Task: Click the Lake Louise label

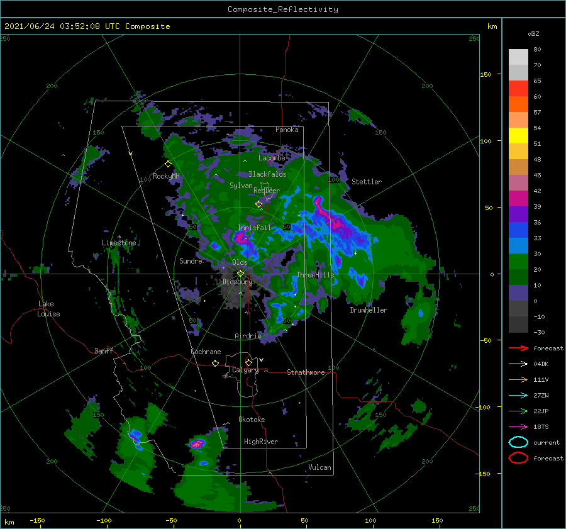Action: [48, 309]
